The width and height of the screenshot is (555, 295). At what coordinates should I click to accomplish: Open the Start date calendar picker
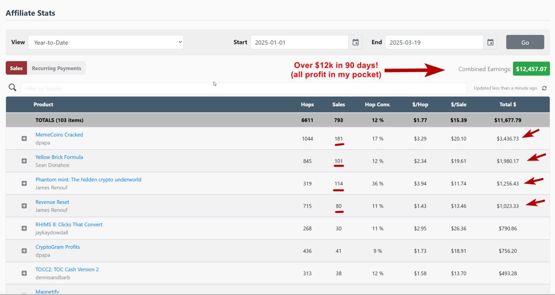click(x=355, y=42)
